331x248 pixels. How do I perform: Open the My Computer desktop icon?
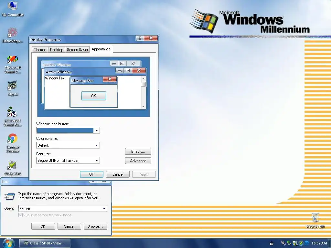(13, 8)
